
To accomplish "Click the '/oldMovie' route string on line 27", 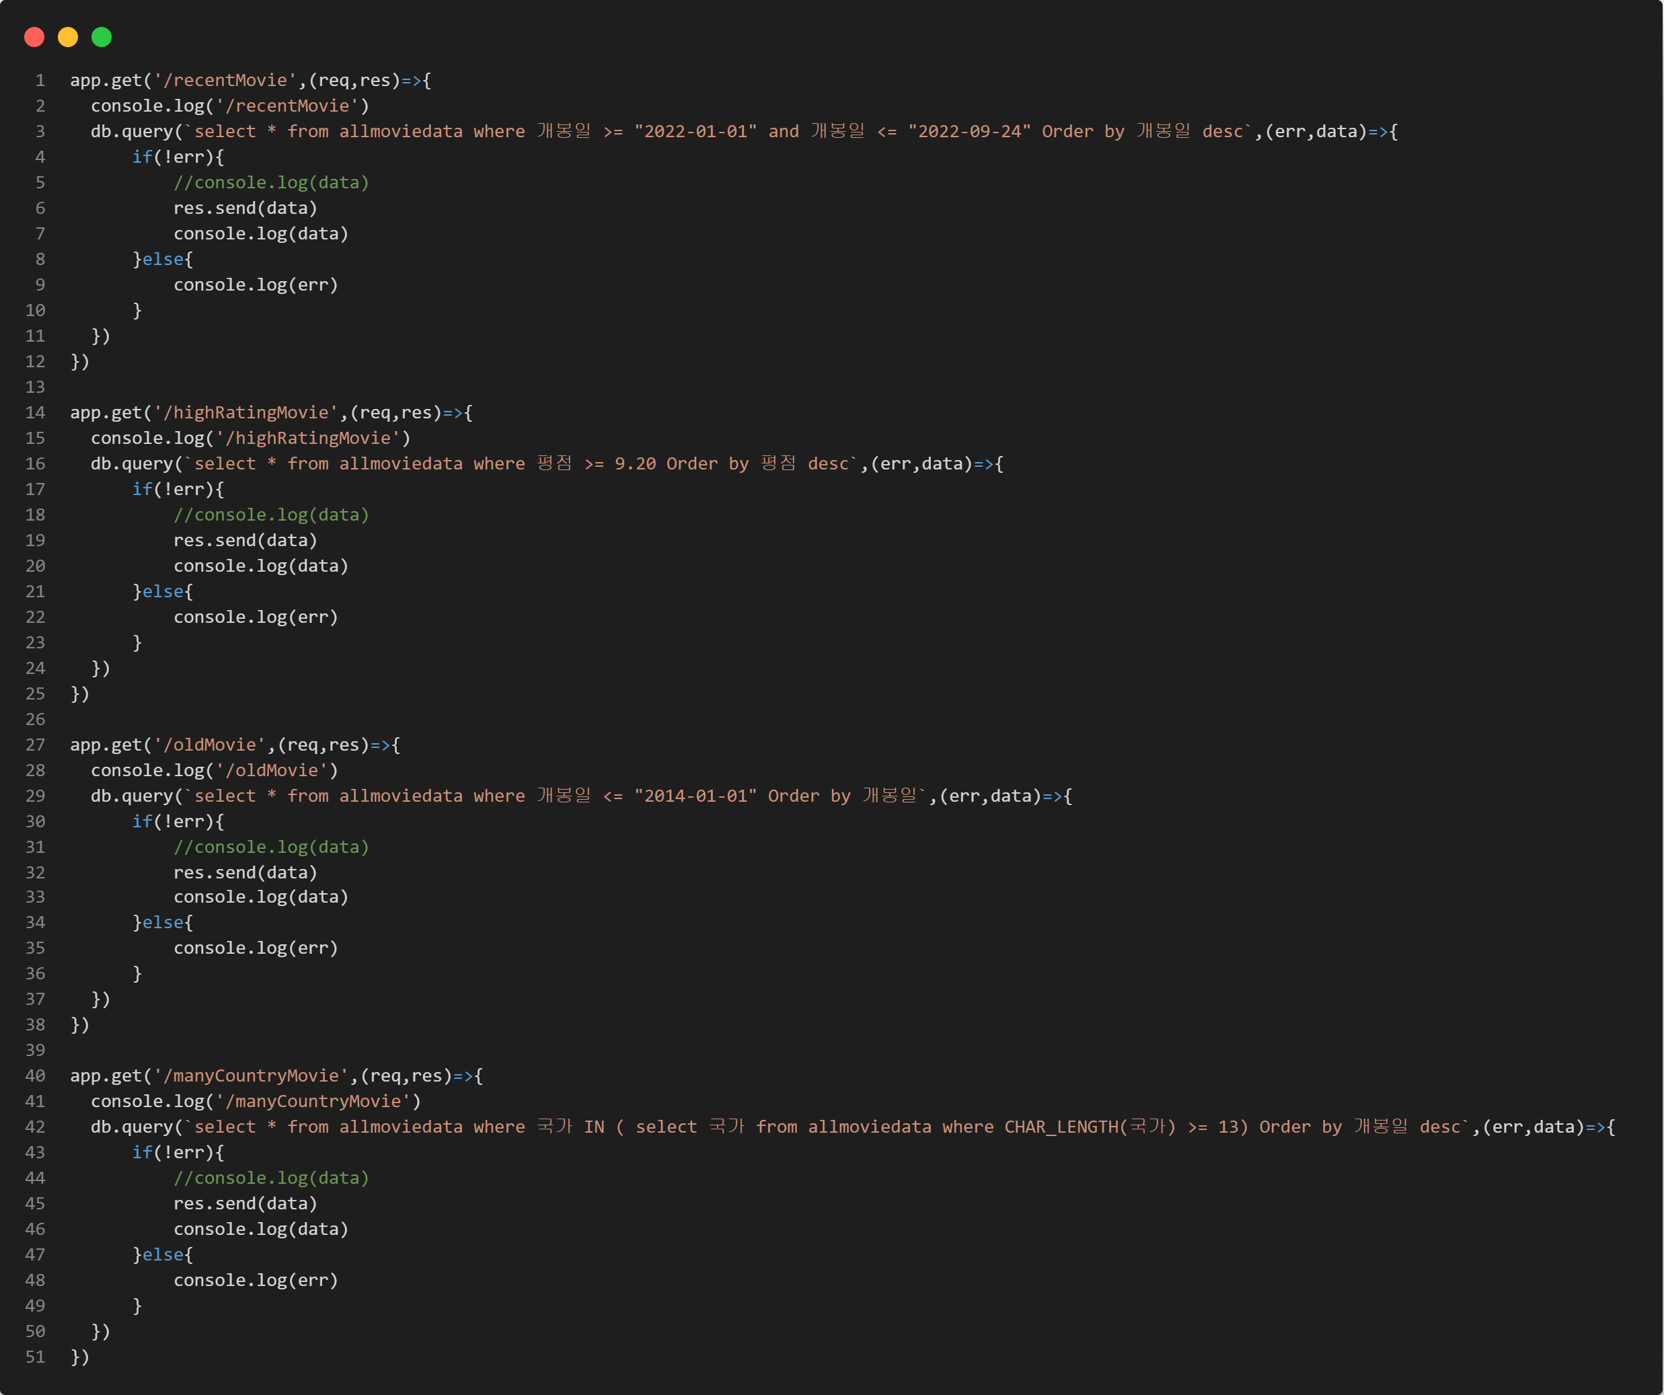I will pos(209,745).
